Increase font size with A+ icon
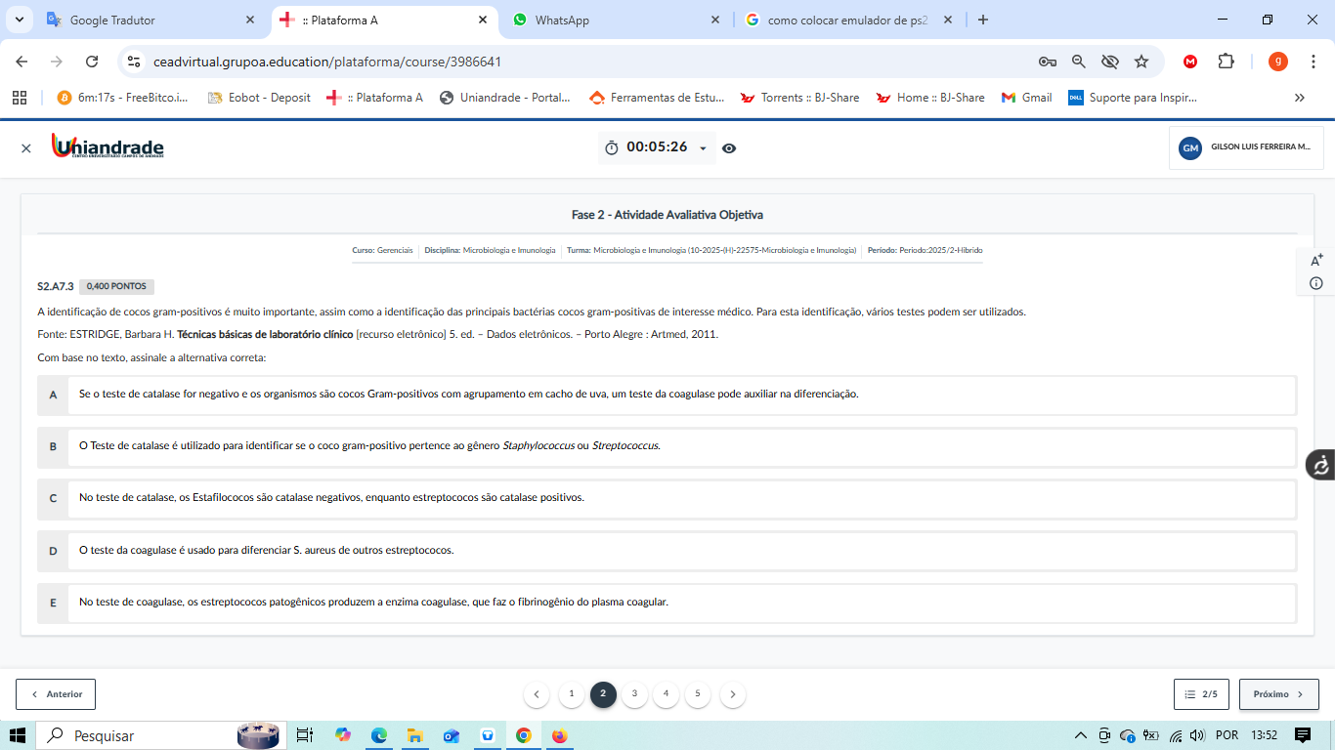 coord(1316,260)
